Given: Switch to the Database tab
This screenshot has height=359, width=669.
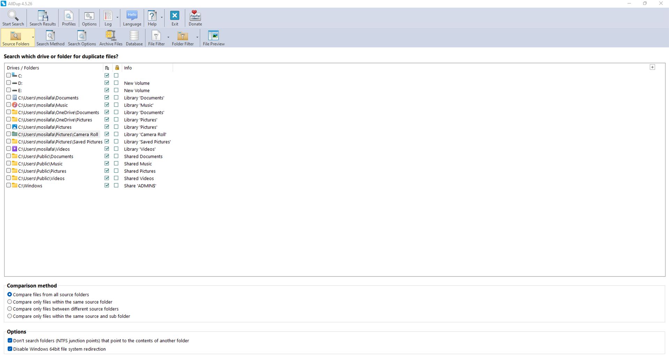Looking at the screenshot, I should tap(134, 38).
